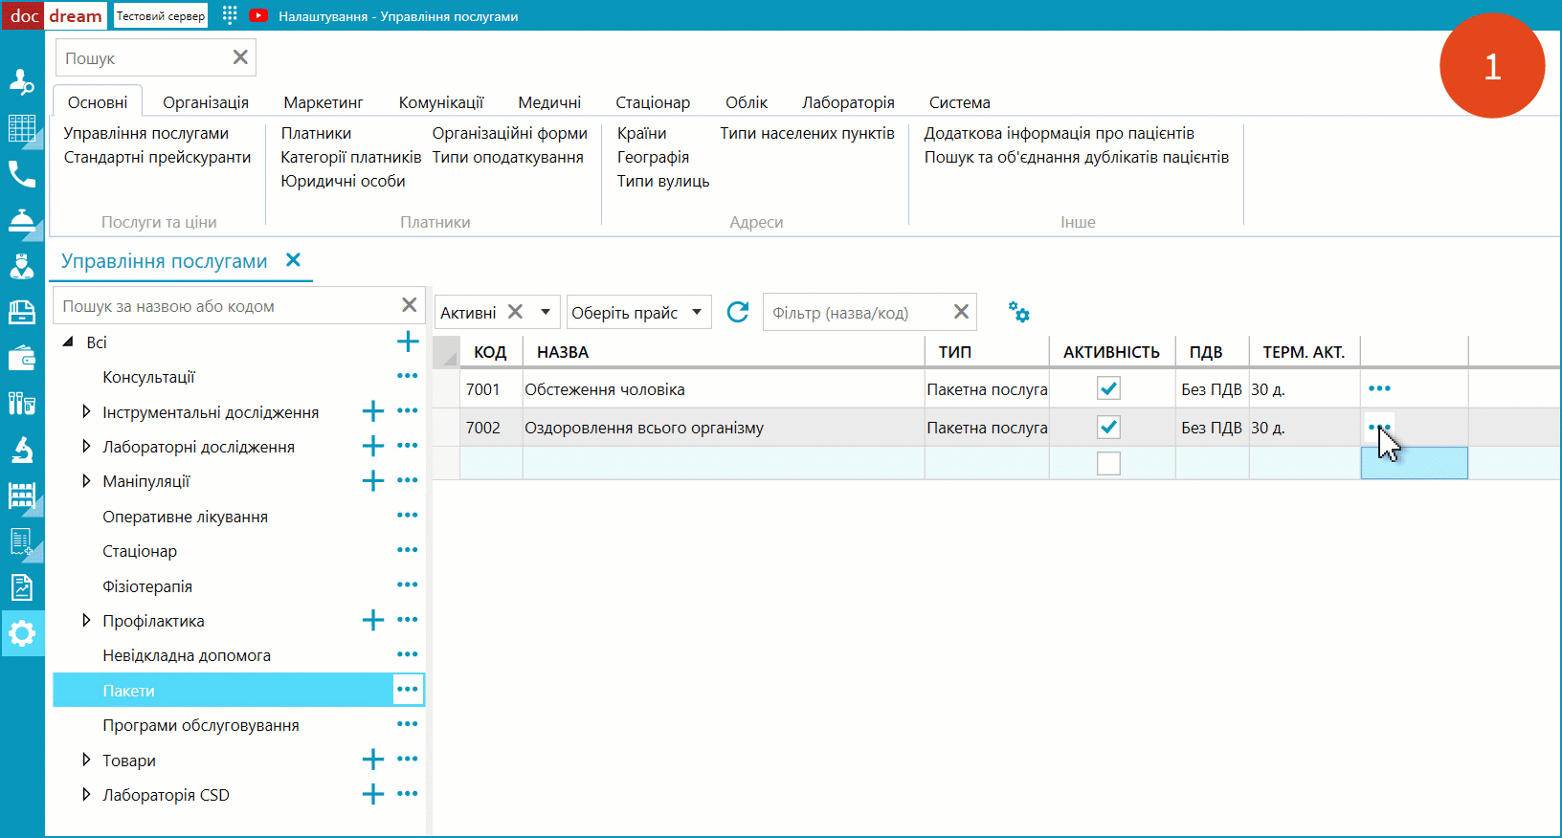
Task: Expand the Профілактика tree node
Action: coord(86,620)
